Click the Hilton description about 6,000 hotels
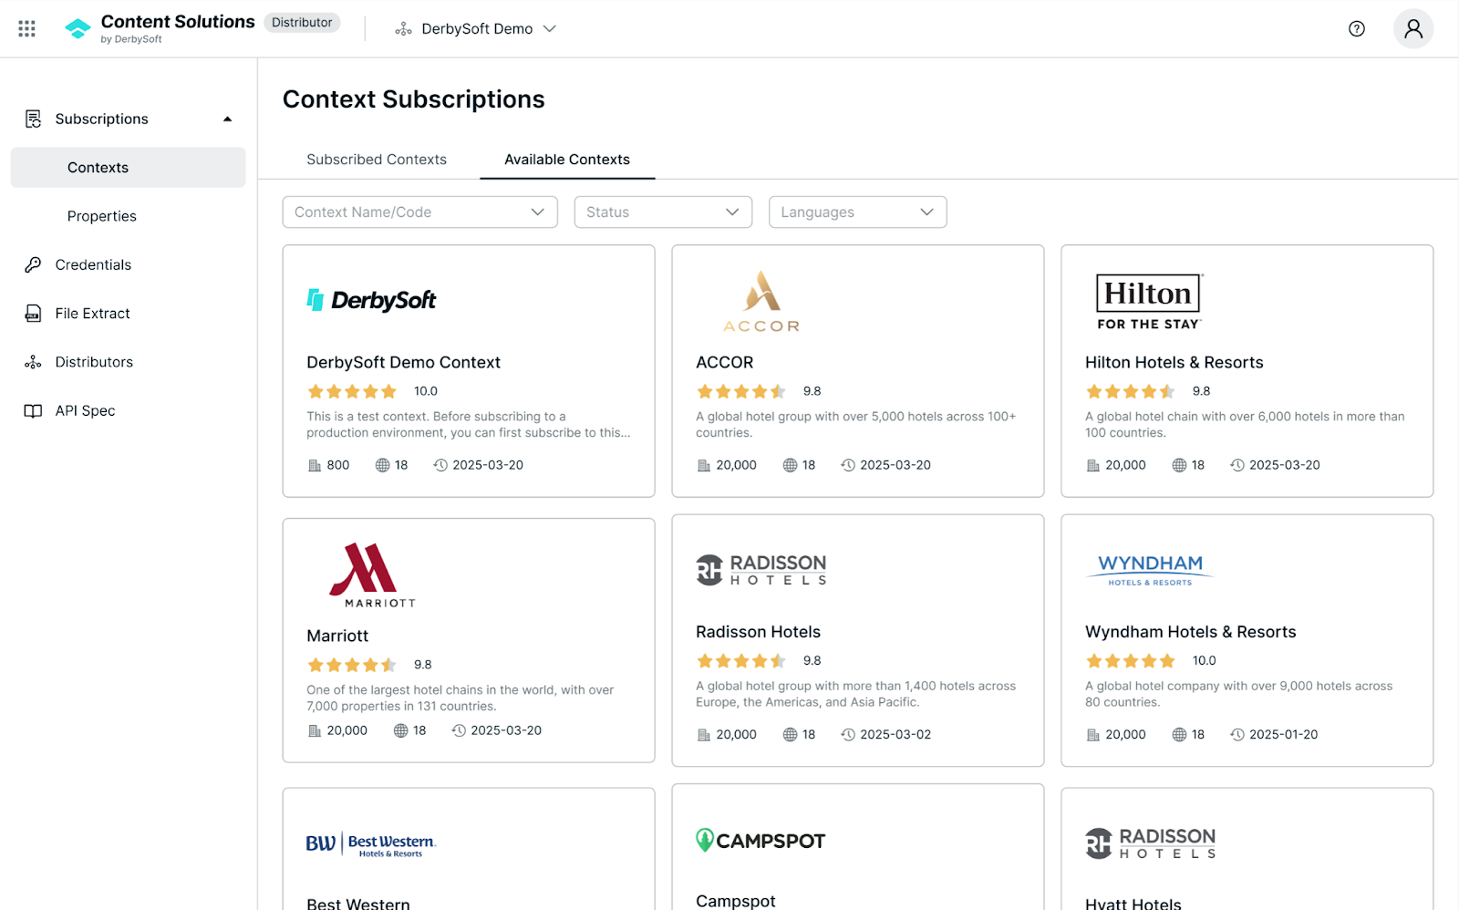The width and height of the screenshot is (1459, 910). pos(1245,425)
